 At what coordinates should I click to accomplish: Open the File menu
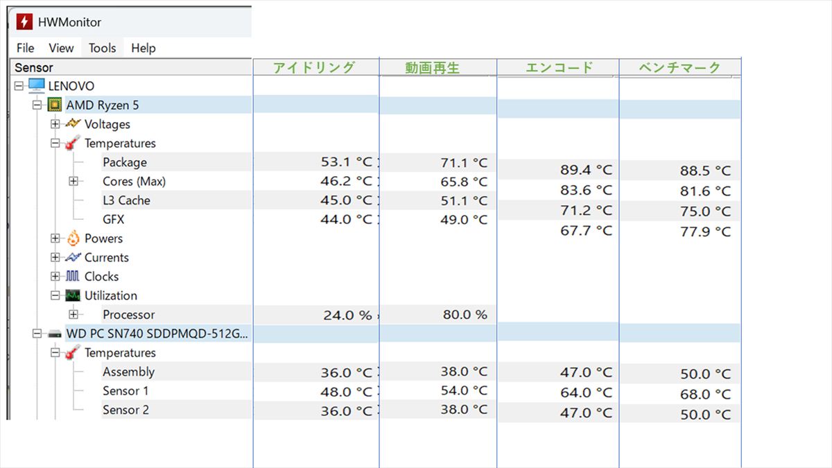[25, 48]
